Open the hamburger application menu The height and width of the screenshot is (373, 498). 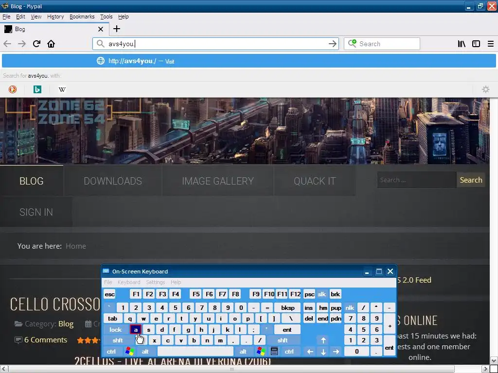click(x=491, y=44)
